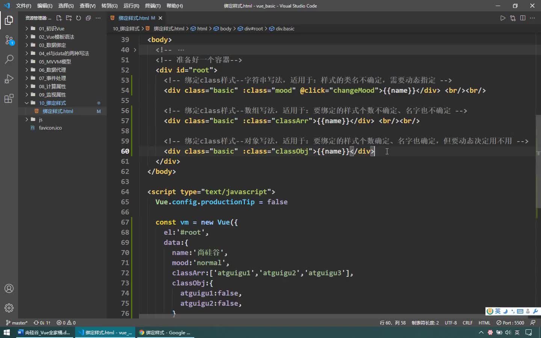The width and height of the screenshot is (541, 338).
Task: Change indentation via 制表符长度: 2
Action: [425, 323]
